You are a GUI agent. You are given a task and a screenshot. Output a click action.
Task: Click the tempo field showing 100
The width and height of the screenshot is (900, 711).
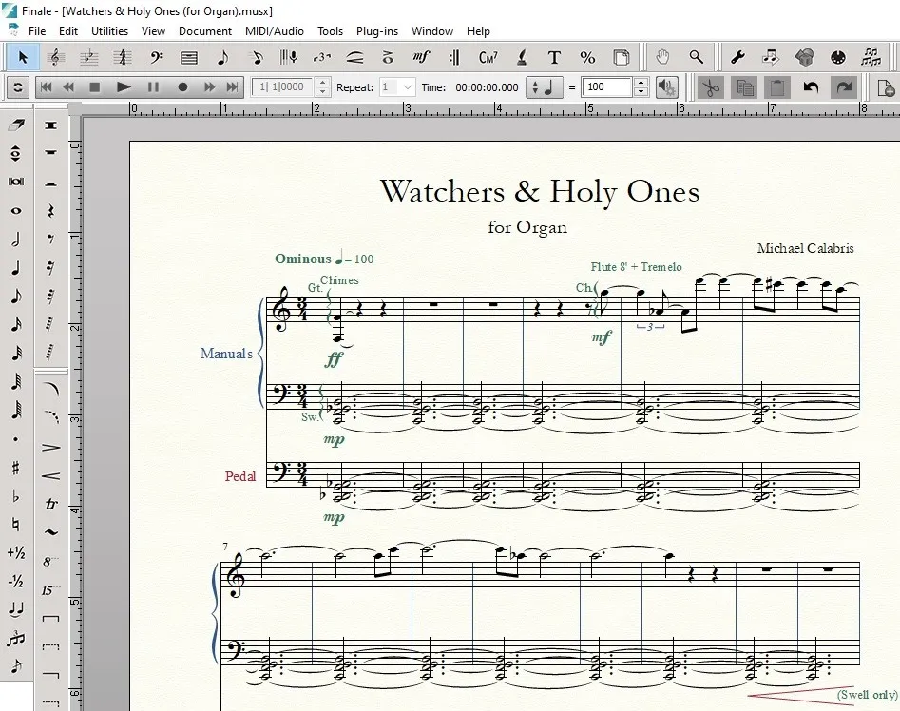[606, 87]
